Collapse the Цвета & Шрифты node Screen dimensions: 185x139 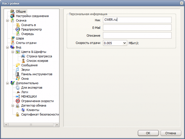click(13, 52)
